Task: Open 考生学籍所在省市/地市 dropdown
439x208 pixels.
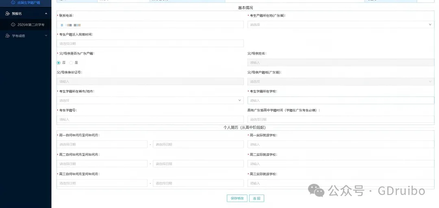Action: point(150,101)
